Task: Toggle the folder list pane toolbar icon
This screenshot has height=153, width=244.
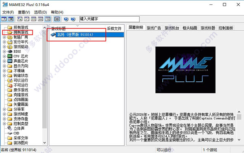Action: (4, 19)
